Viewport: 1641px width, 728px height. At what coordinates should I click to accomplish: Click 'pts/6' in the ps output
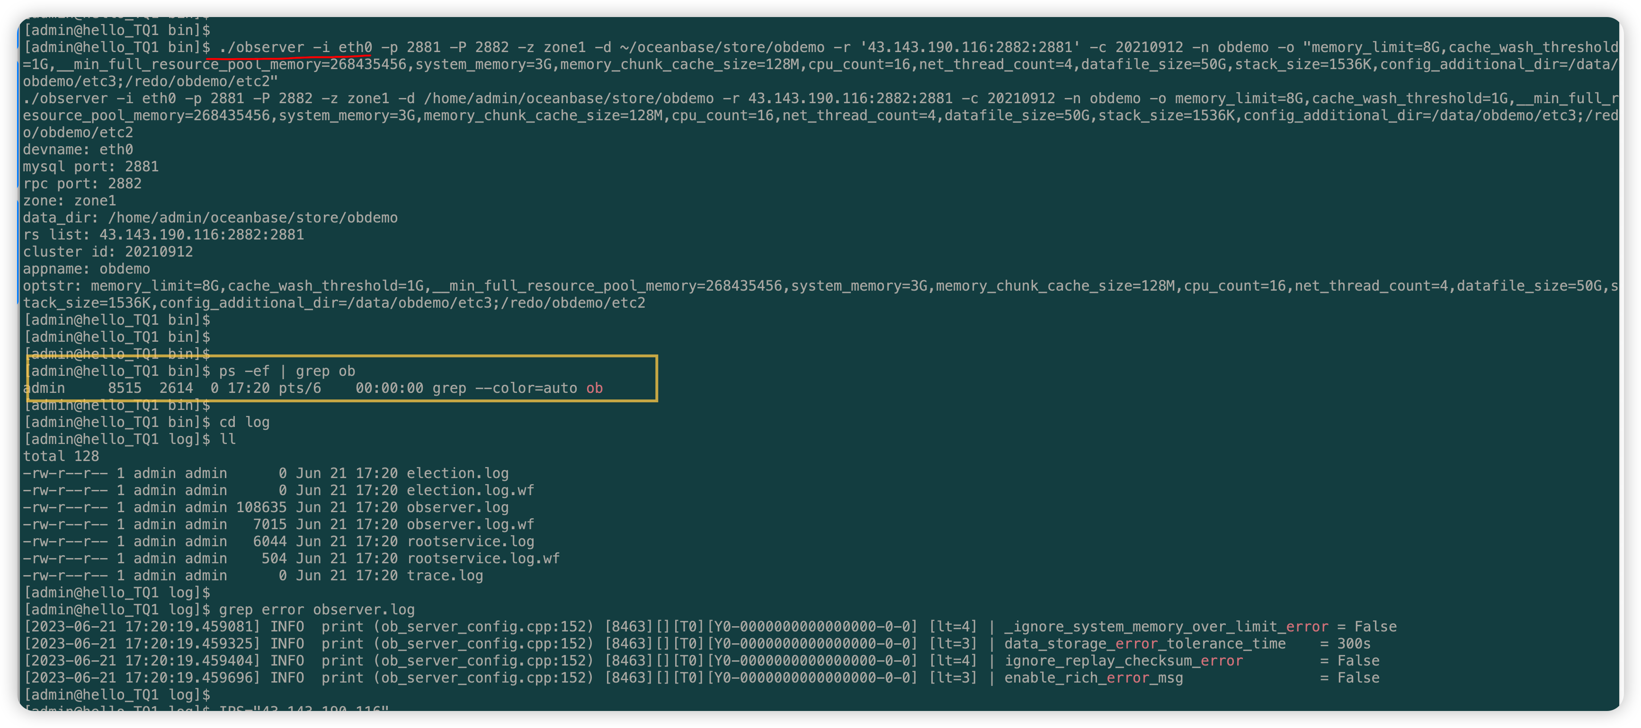(299, 388)
